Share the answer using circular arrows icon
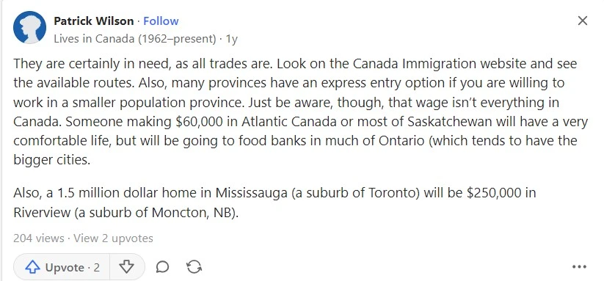 194,267
